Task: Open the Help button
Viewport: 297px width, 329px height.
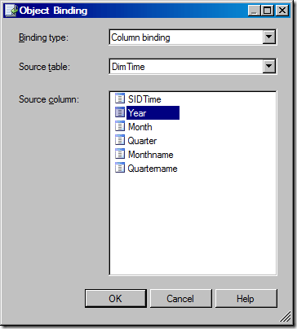Action: (246, 298)
